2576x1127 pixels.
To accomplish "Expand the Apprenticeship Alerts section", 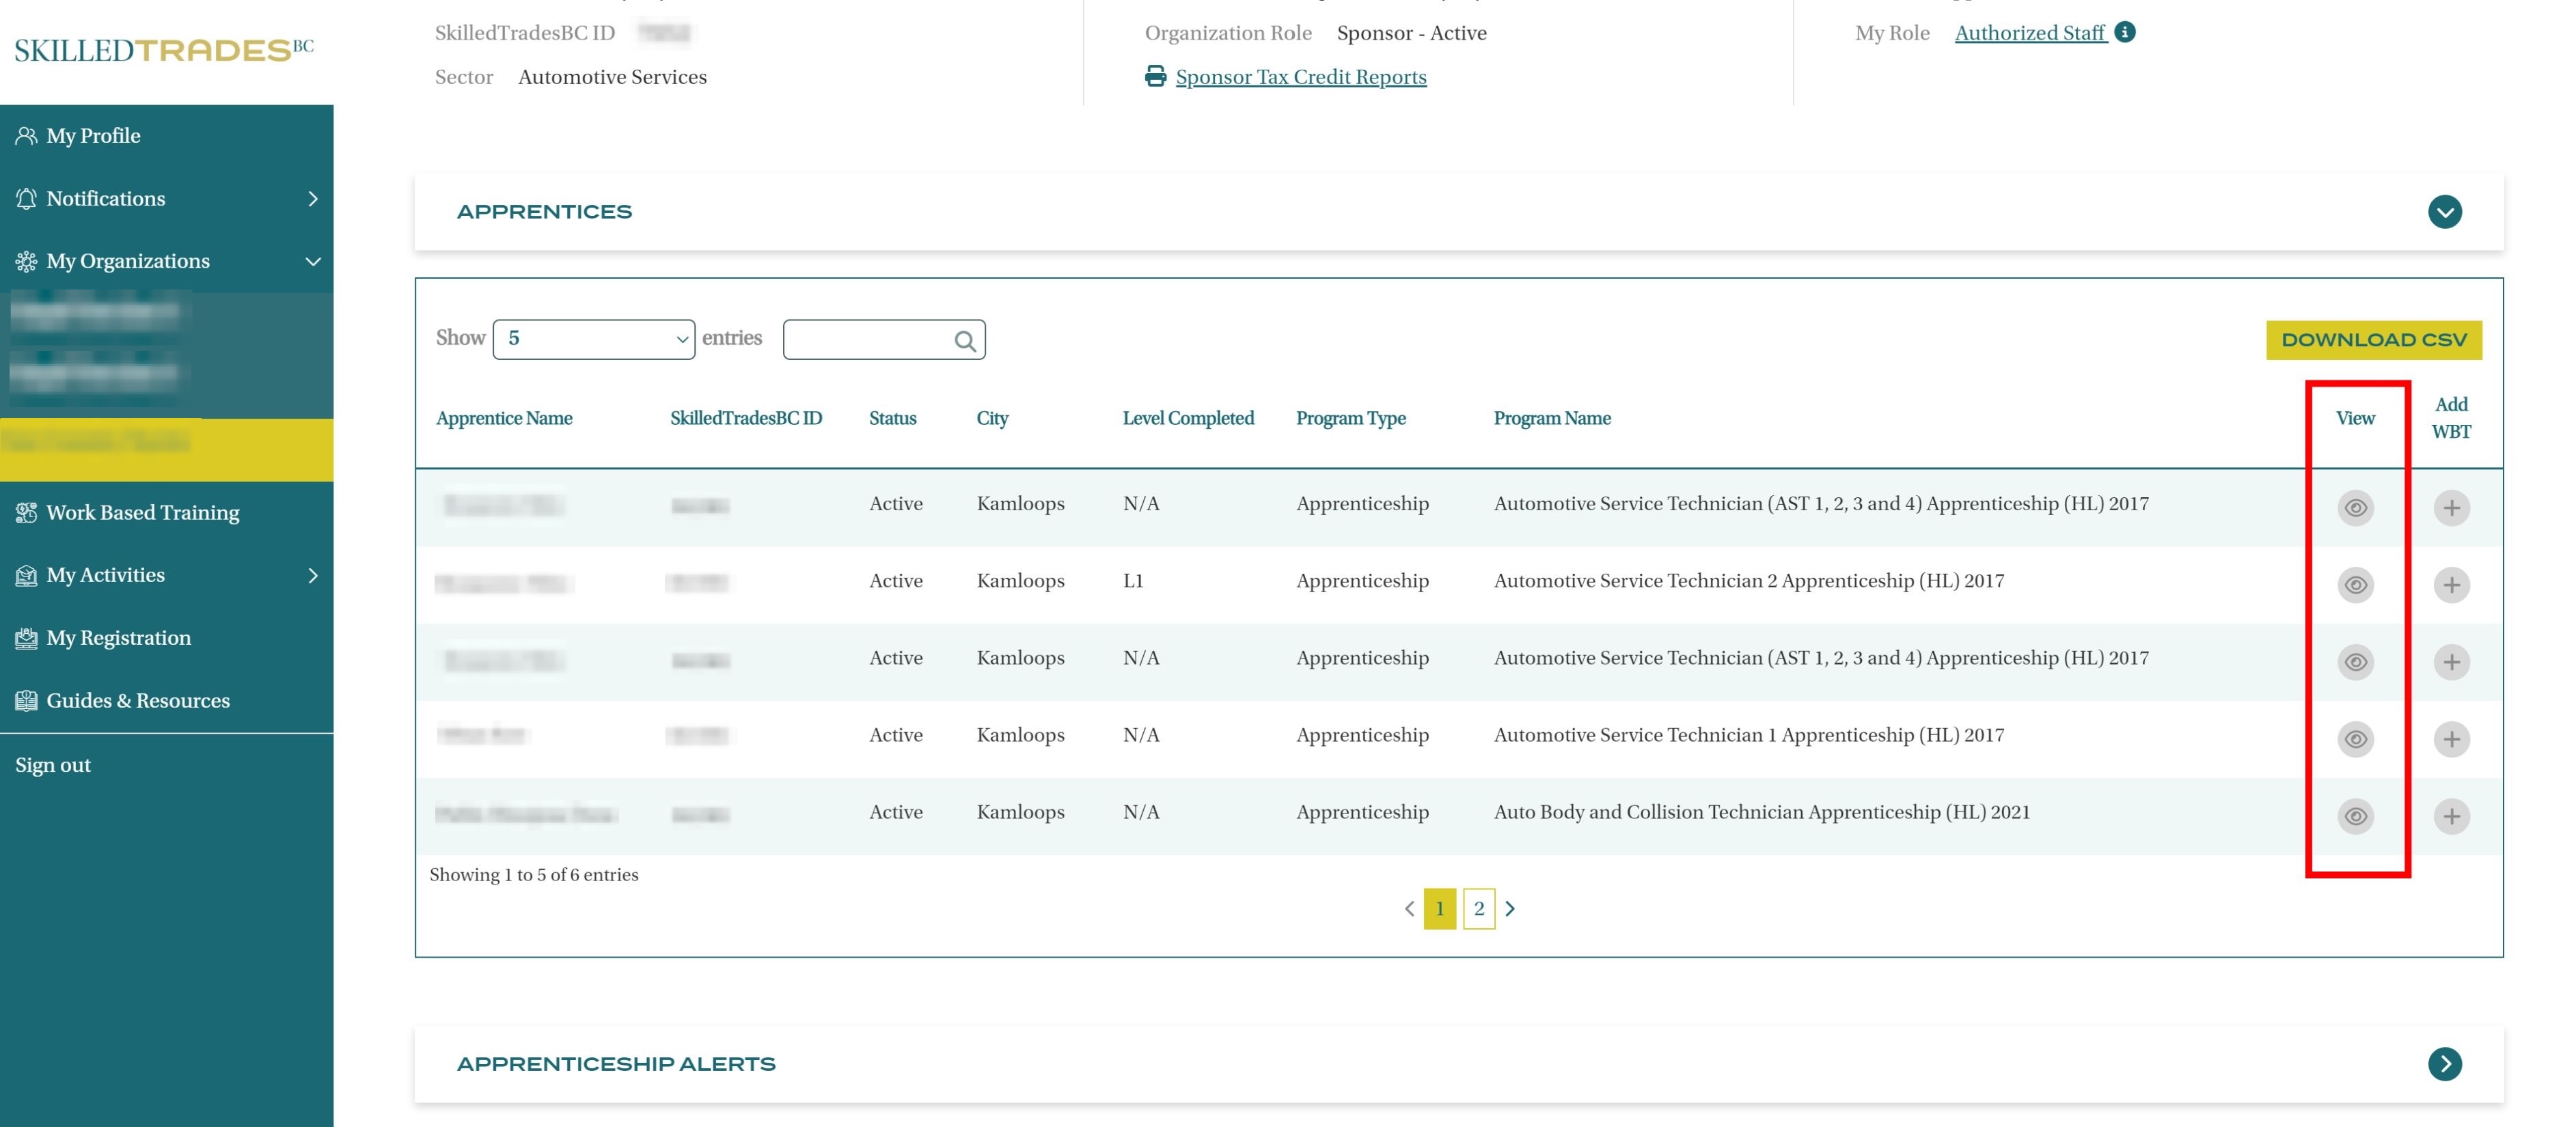I will click(x=2444, y=1064).
